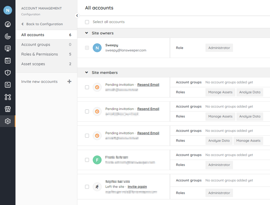Select the settings gear icon in sidebar

[x=8, y=121]
